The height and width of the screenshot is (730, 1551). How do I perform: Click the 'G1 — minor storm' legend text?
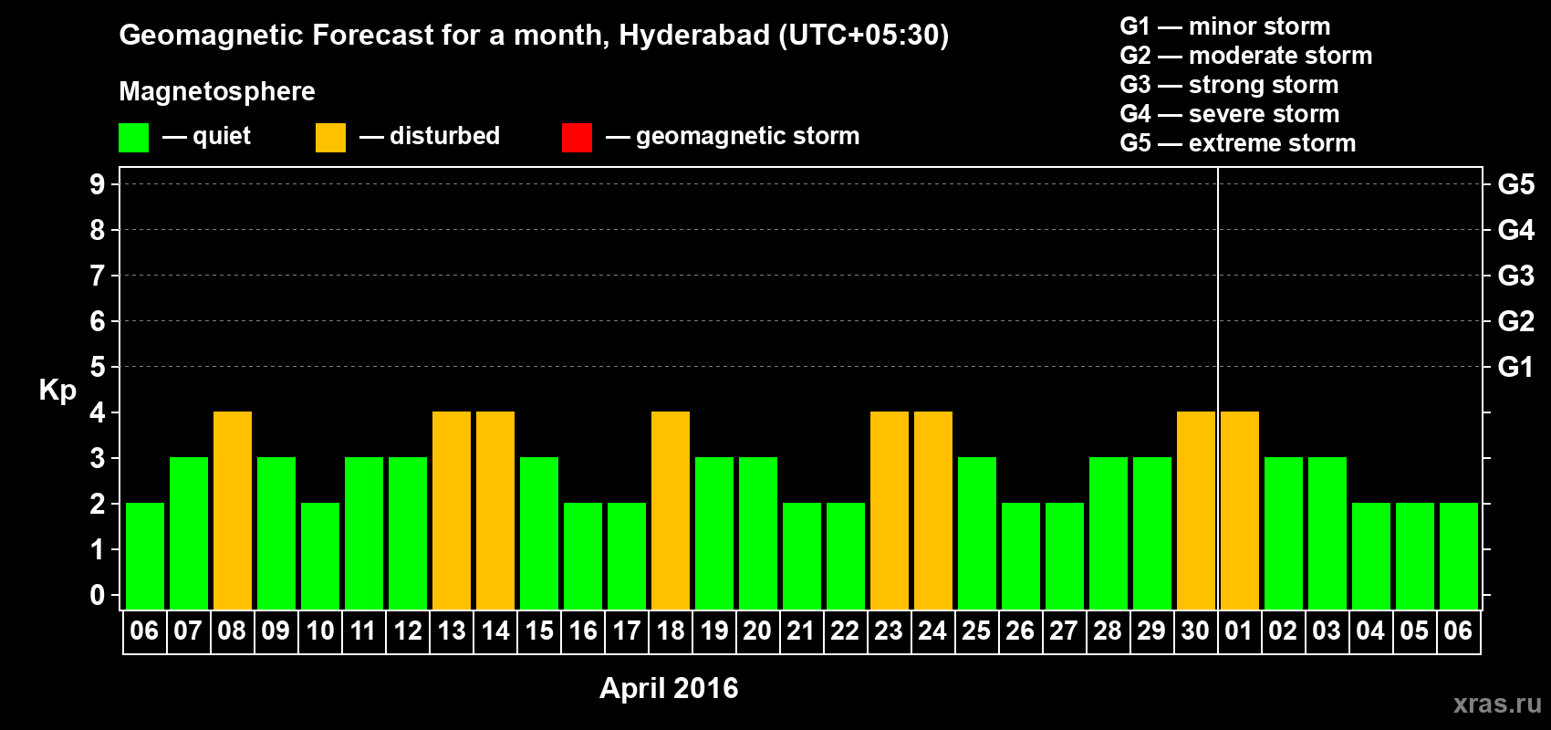[x=1224, y=26]
